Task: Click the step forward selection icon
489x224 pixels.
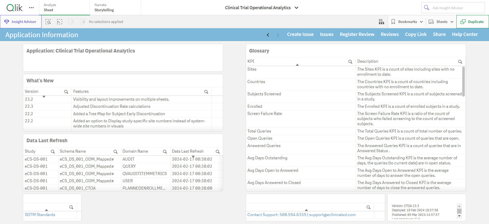Action: [x=71, y=22]
